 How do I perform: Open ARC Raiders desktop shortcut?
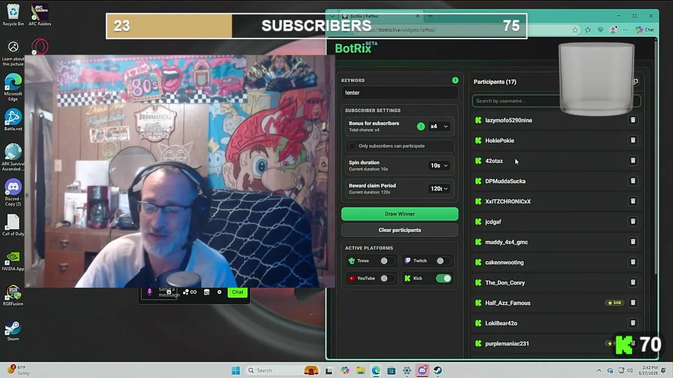pyautogui.click(x=40, y=15)
